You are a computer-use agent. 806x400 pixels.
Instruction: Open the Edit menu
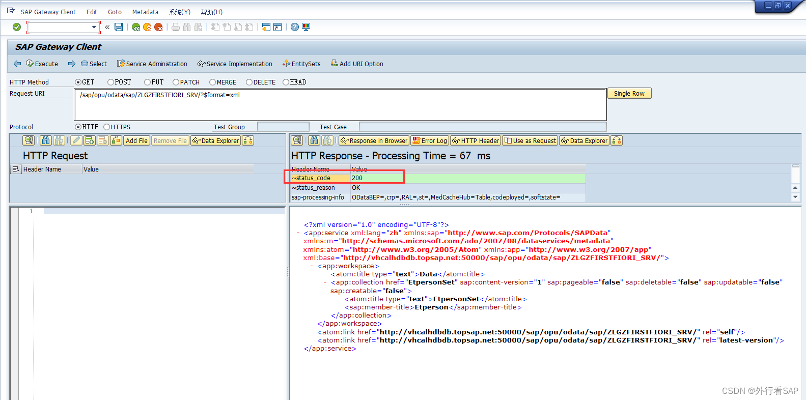pos(92,12)
